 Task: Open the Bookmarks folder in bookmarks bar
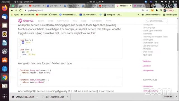point(27,15)
